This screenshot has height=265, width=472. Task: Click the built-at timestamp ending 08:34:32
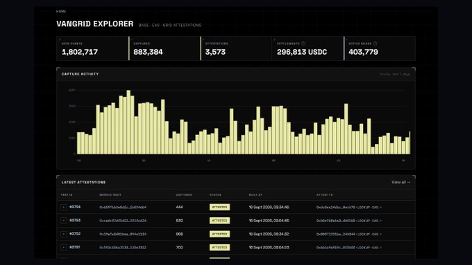pos(269,234)
